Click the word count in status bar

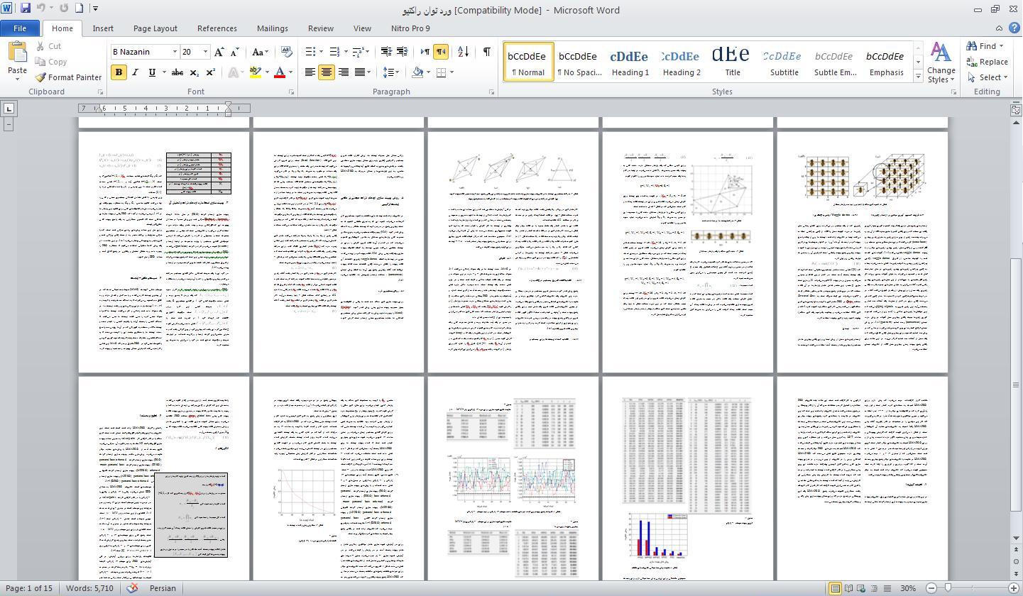coord(89,588)
